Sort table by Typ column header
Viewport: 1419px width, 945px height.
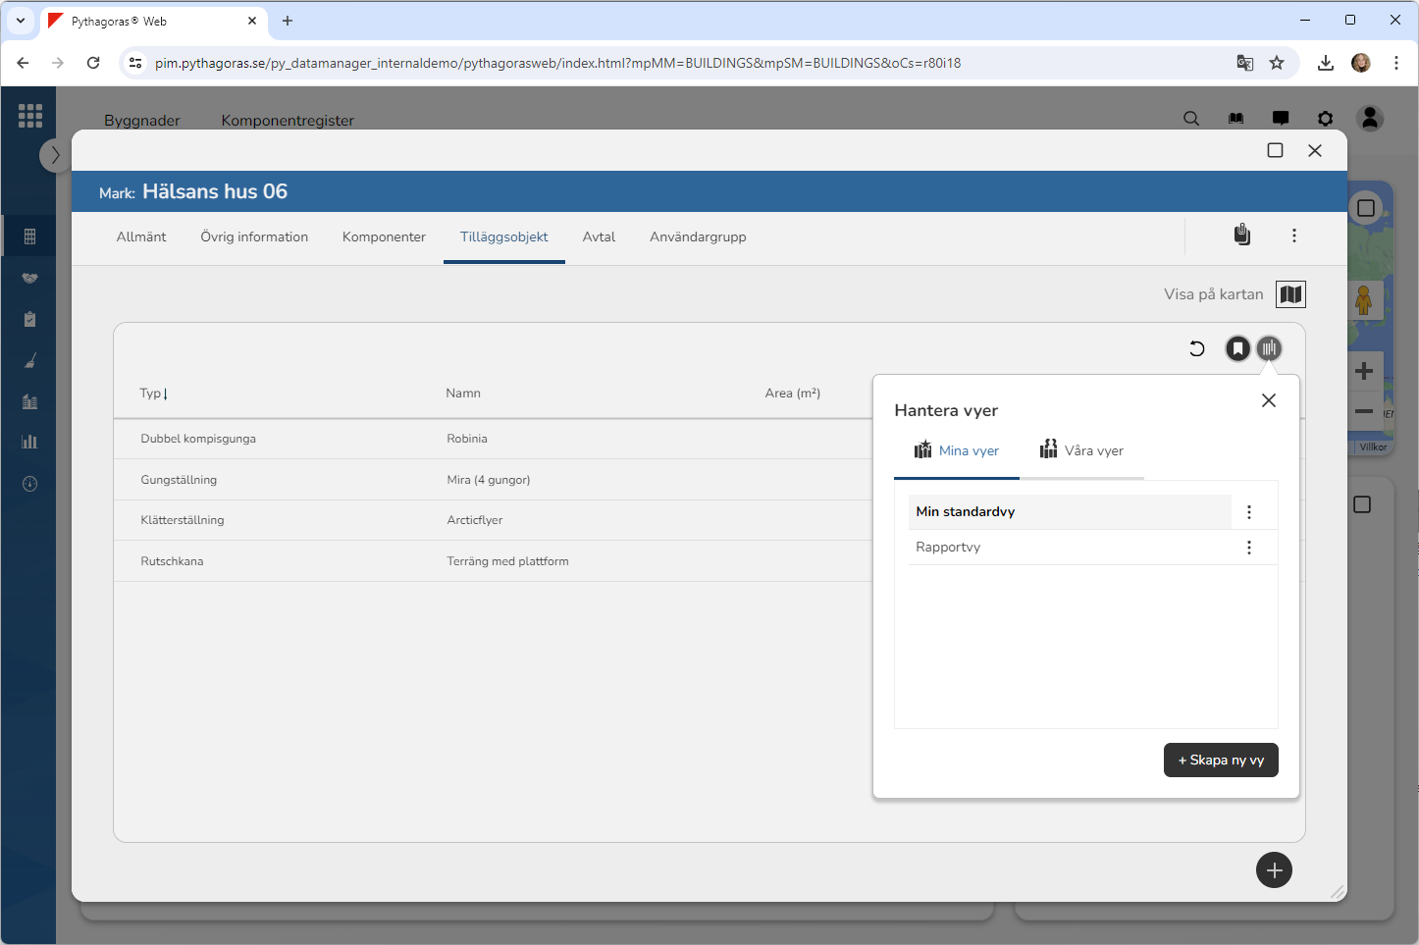tap(151, 394)
